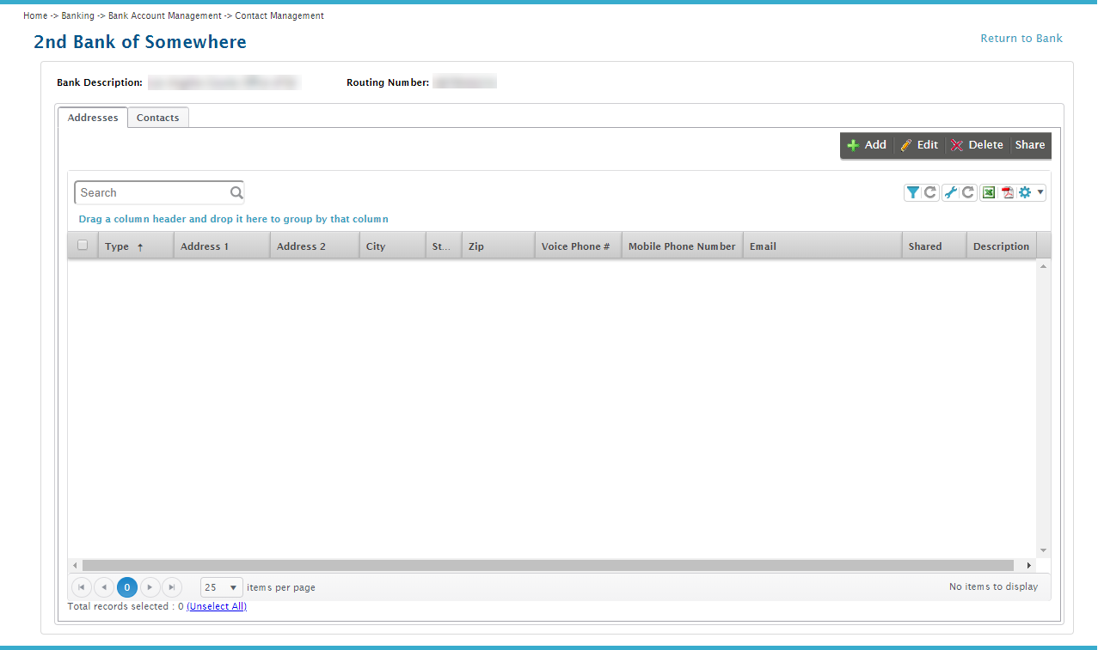Viewport: 1098px width, 650px height.
Task: Click the blue funnel filter icon
Action: [x=913, y=192]
